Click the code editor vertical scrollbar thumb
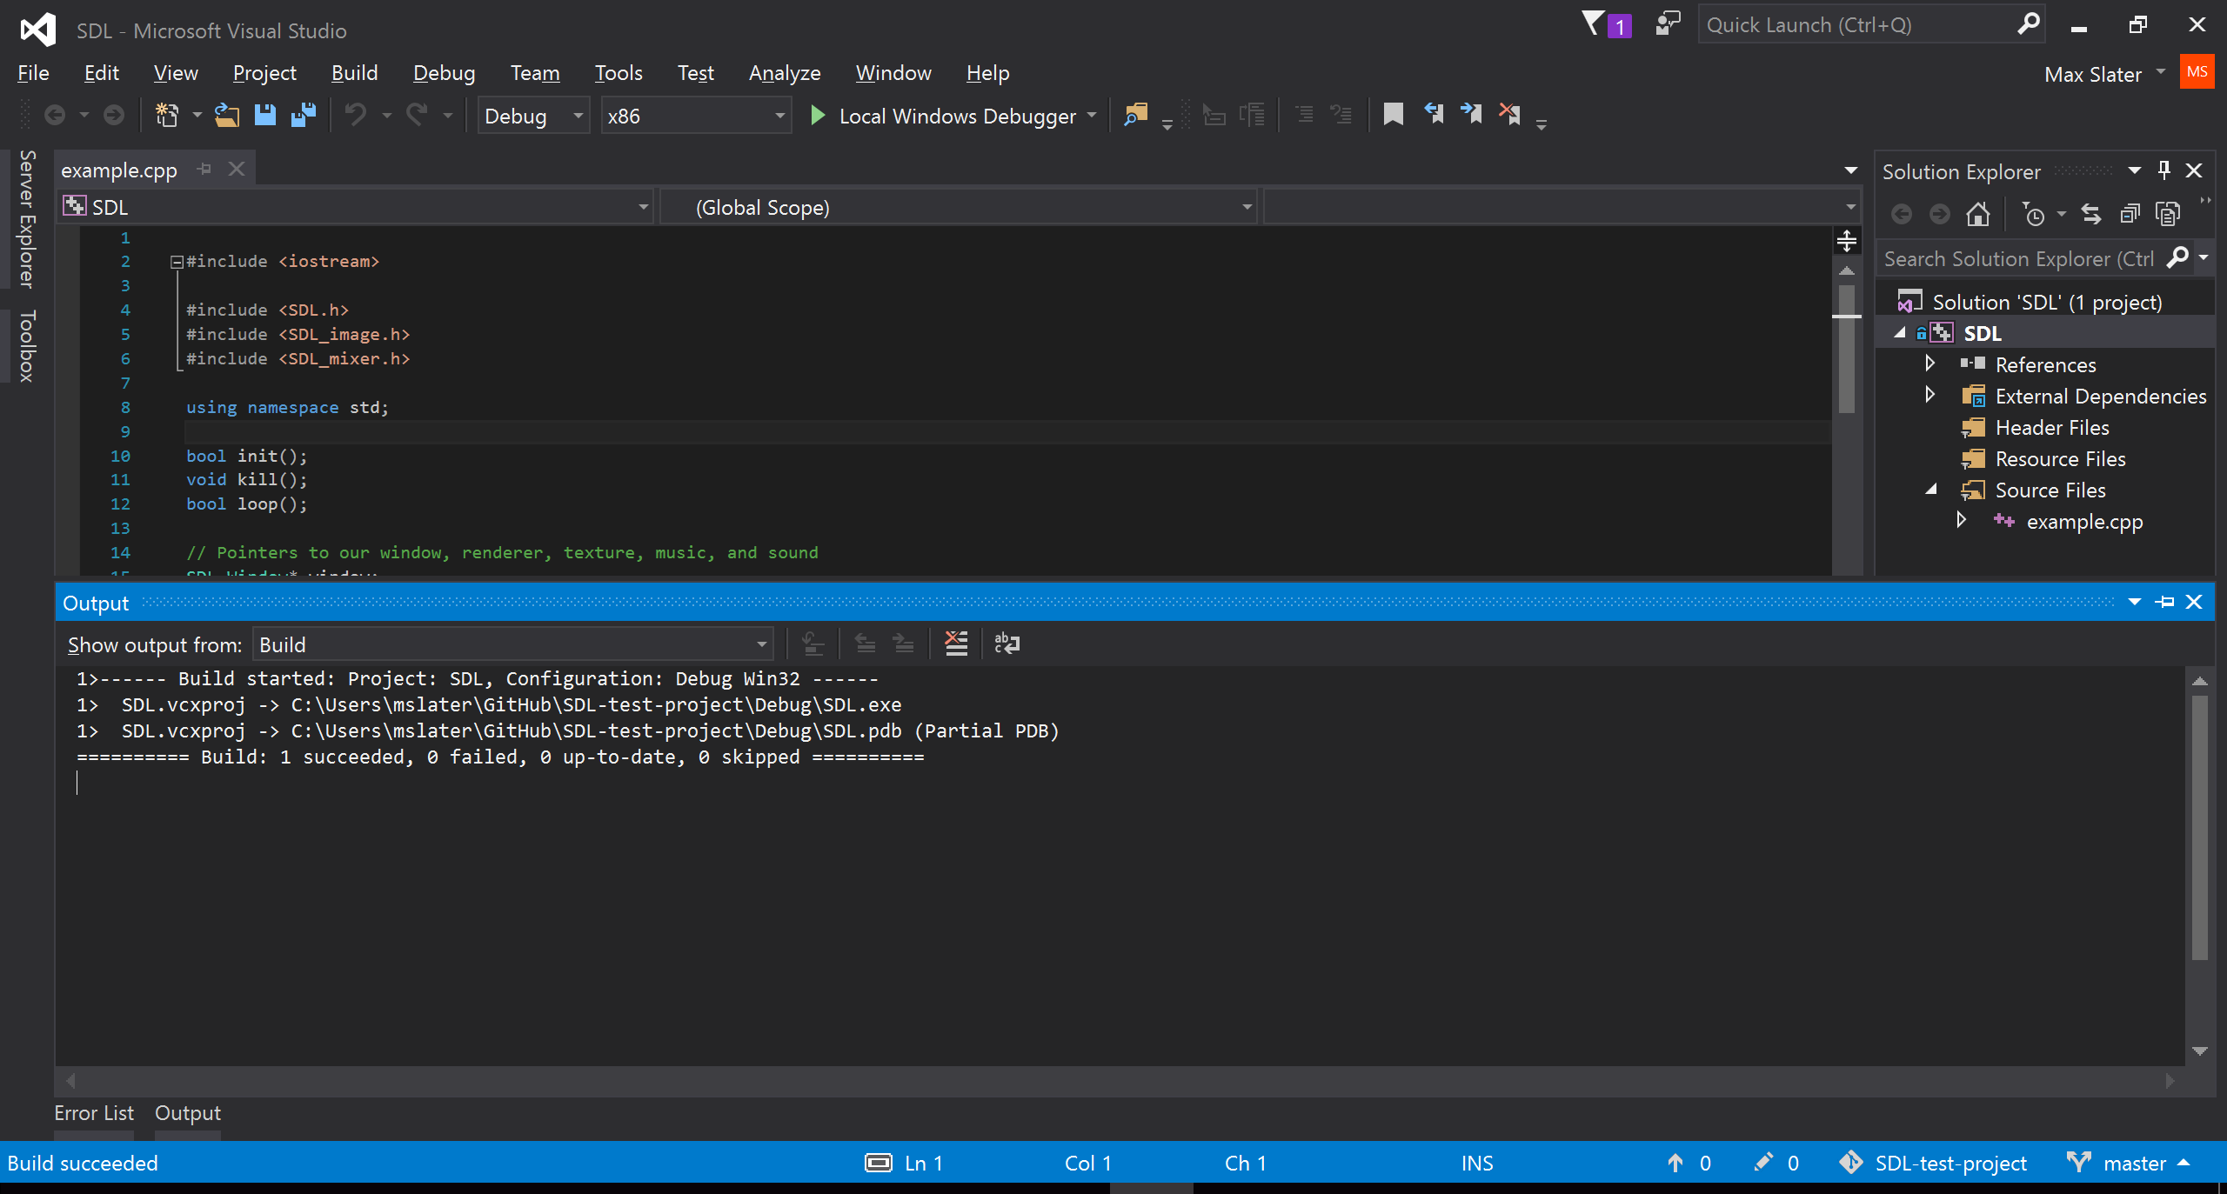 tap(1847, 349)
